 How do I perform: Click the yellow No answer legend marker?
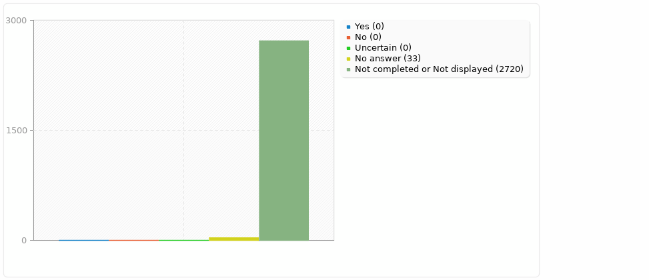(348, 59)
